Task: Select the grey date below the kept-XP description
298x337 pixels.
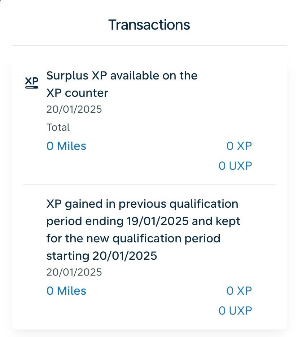Action: 74,272
